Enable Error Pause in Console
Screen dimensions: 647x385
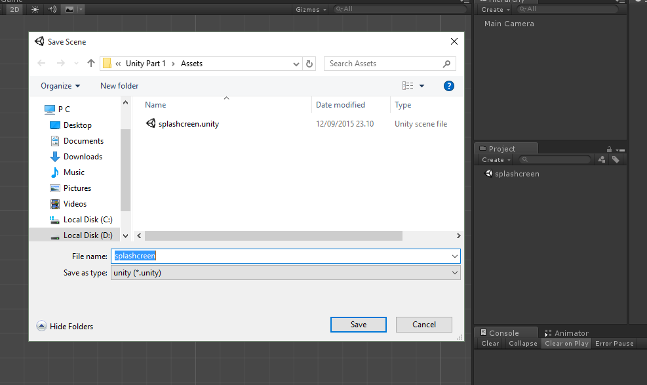[x=614, y=343]
